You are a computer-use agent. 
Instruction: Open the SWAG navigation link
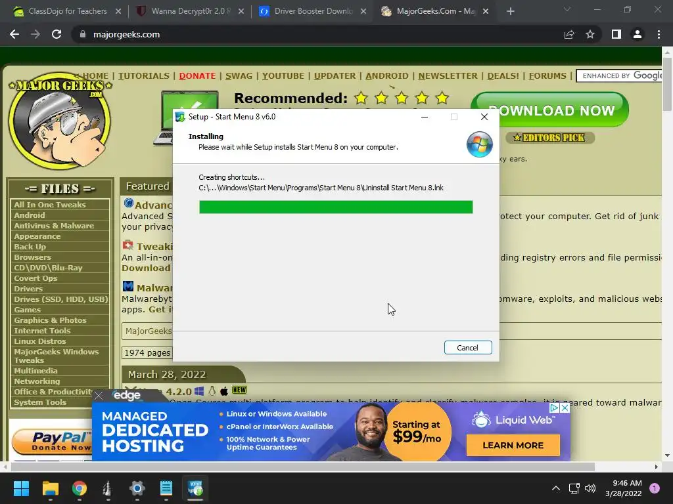coord(239,76)
